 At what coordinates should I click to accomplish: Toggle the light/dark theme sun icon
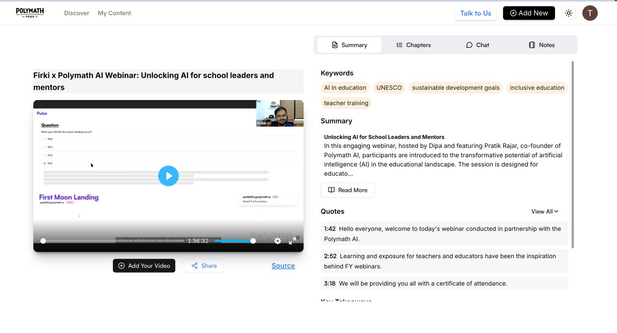[x=569, y=13]
